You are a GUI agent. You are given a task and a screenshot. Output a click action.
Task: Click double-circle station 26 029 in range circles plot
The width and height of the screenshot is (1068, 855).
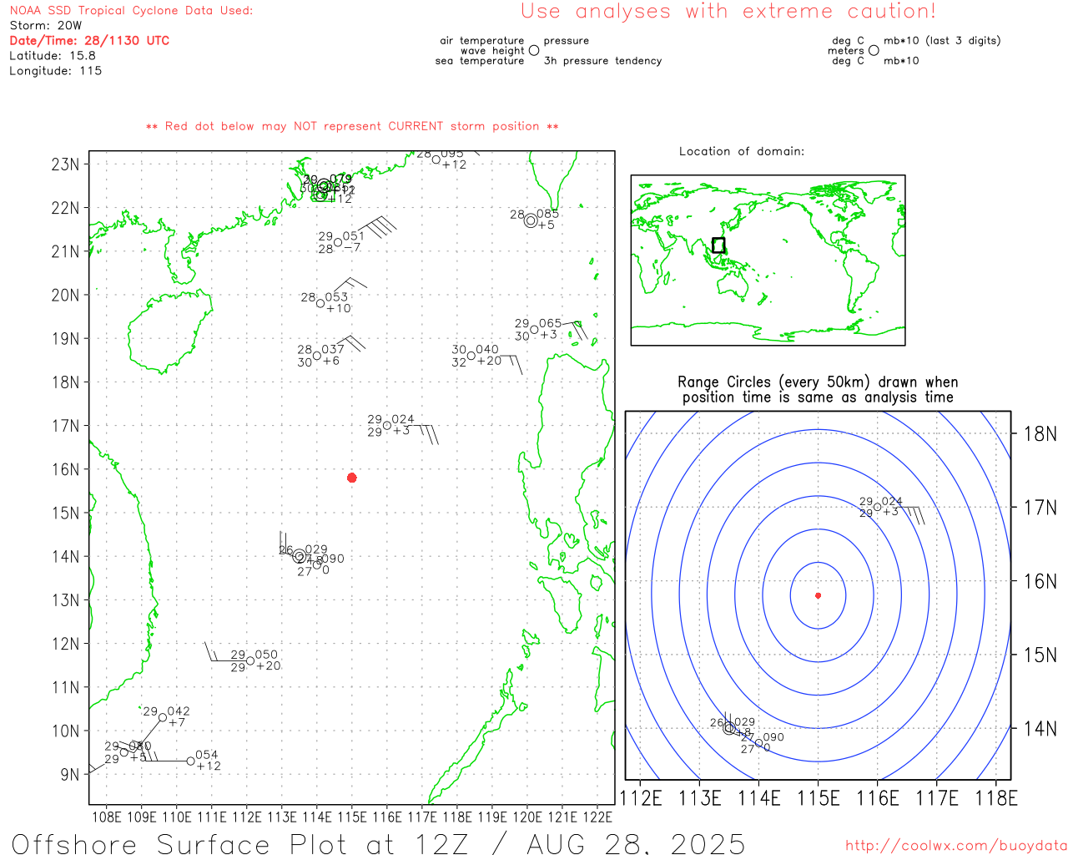(x=729, y=728)
